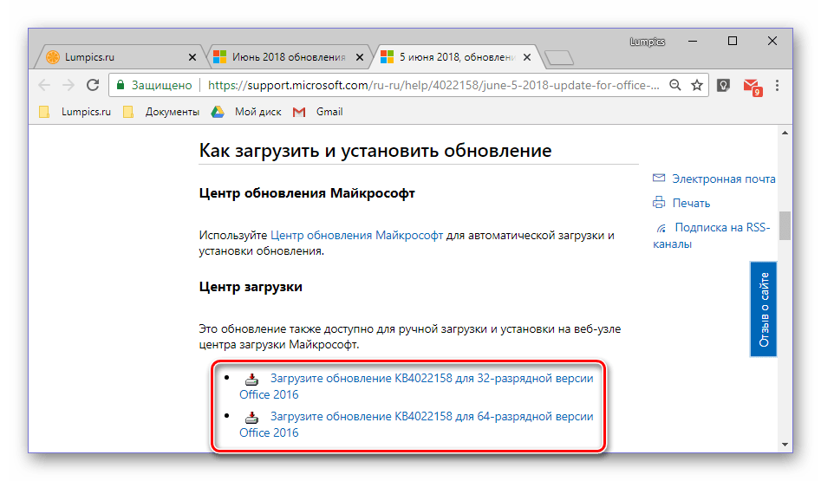Screen dimensions: 821x481
Task: Open the Chrome three-dot menu
Action: [x=777, y=85]
